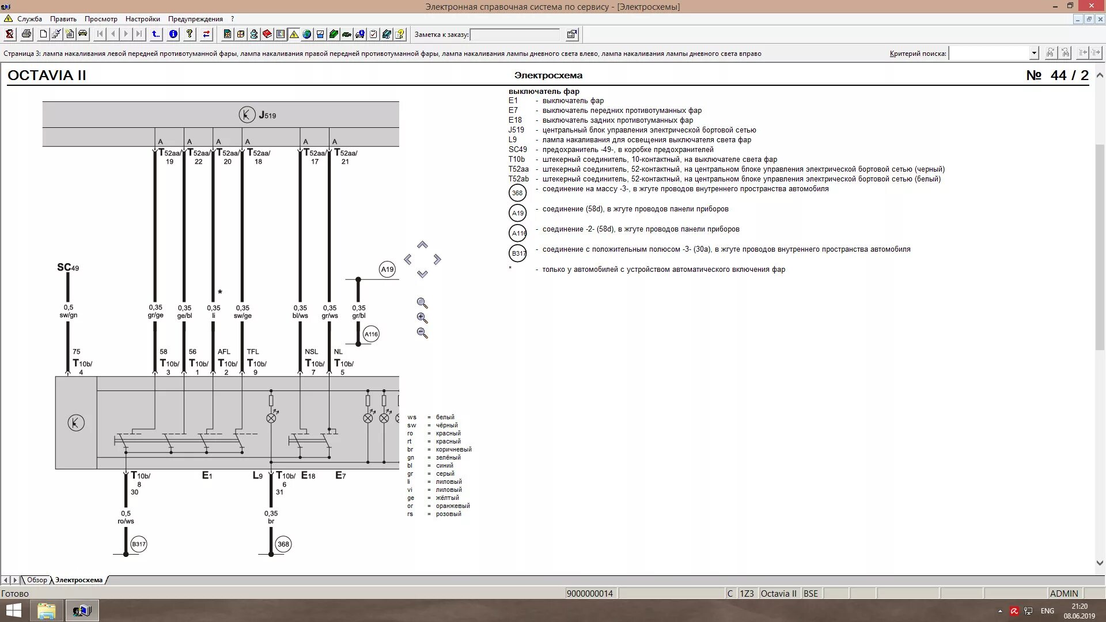
Task: Click the service app's taskbar icon
Action: click(82, 610)
